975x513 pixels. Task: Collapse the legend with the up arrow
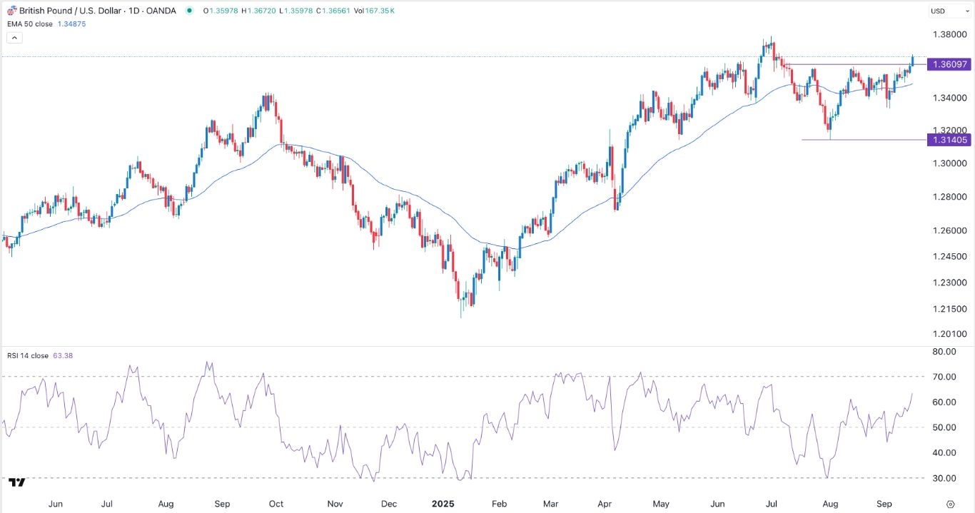coord(14,37)
